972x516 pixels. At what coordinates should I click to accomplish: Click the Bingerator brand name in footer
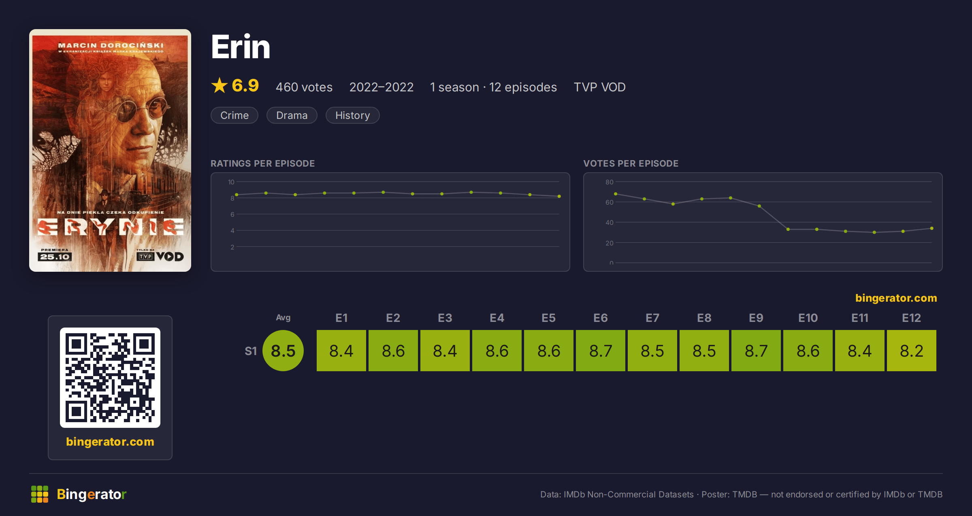[x=92, y=494]
